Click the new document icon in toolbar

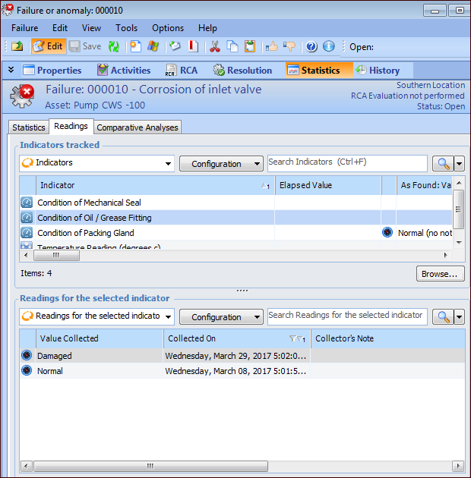point(135,46)
